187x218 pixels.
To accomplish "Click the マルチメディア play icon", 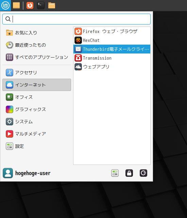I will tap(10, 134).
